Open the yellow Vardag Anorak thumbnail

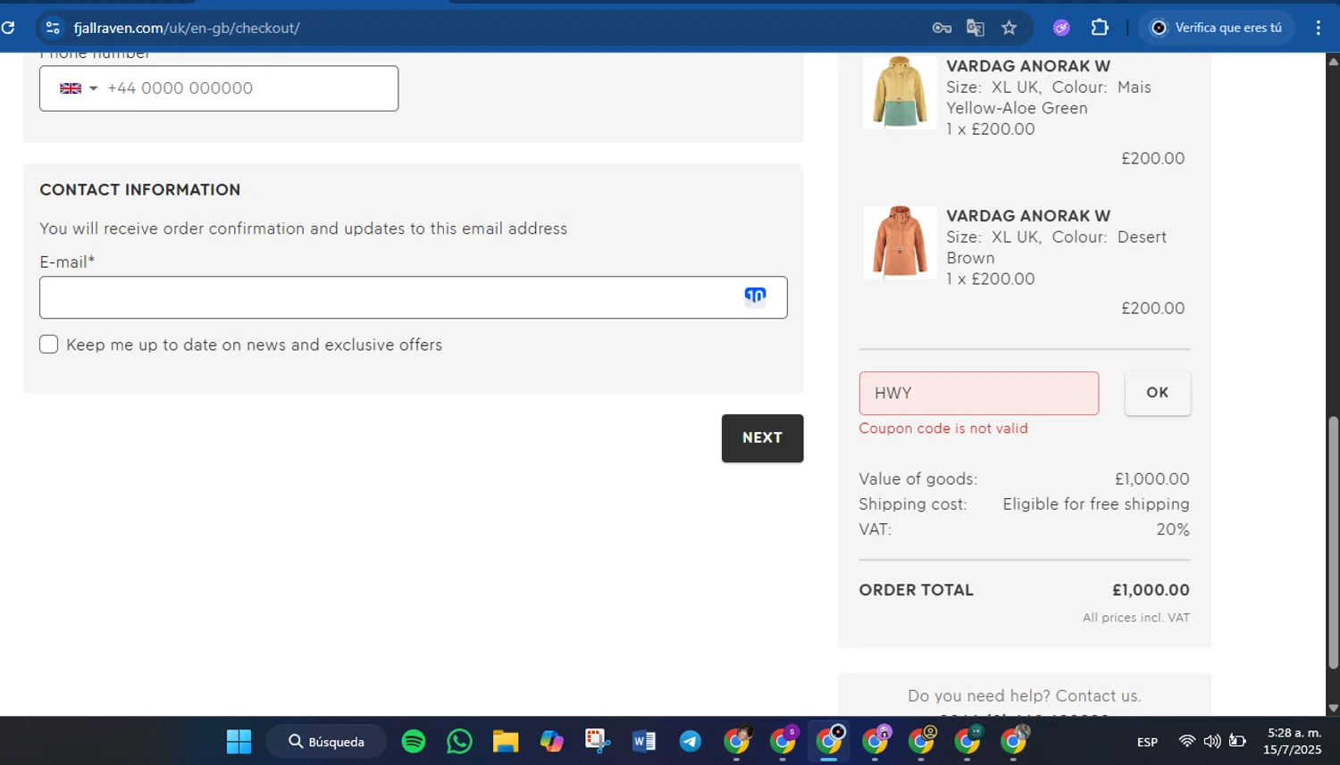pos(900,92)
